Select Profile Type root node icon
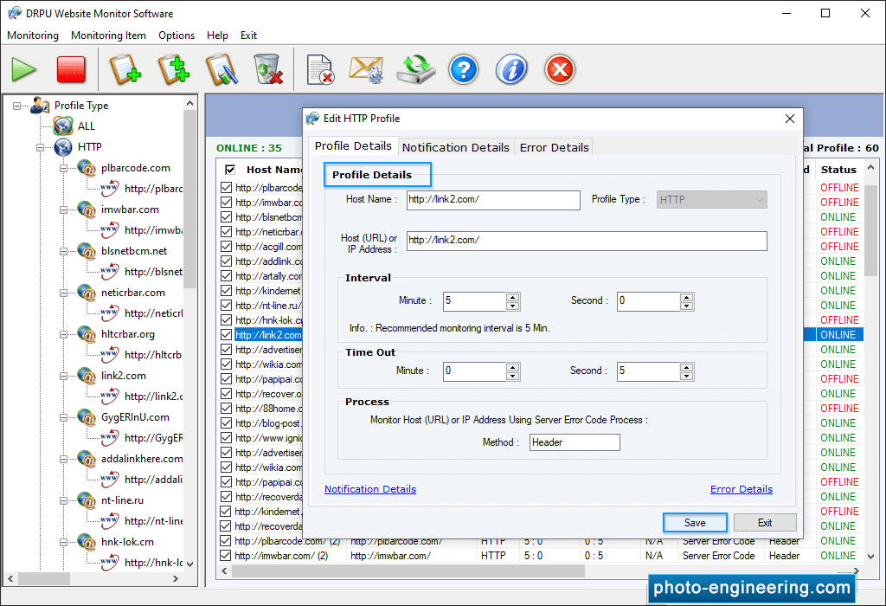 pyautogui.click(x=40, y=105)
